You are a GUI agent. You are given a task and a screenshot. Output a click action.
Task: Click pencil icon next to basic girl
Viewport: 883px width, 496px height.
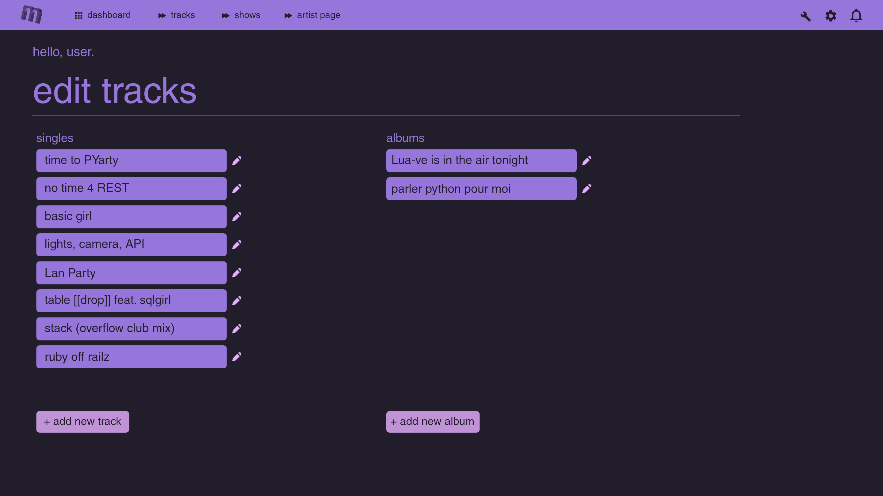point(236,217)
